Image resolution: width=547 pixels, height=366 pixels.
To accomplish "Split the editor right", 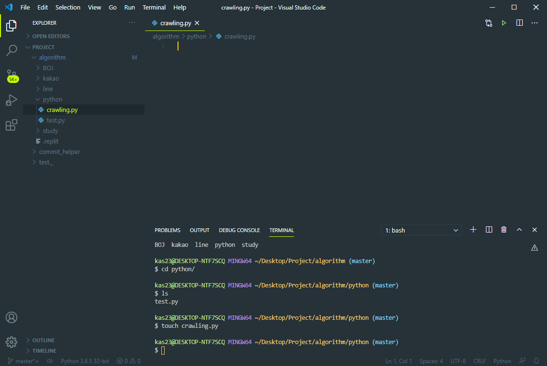I will [x=519, y=23].
